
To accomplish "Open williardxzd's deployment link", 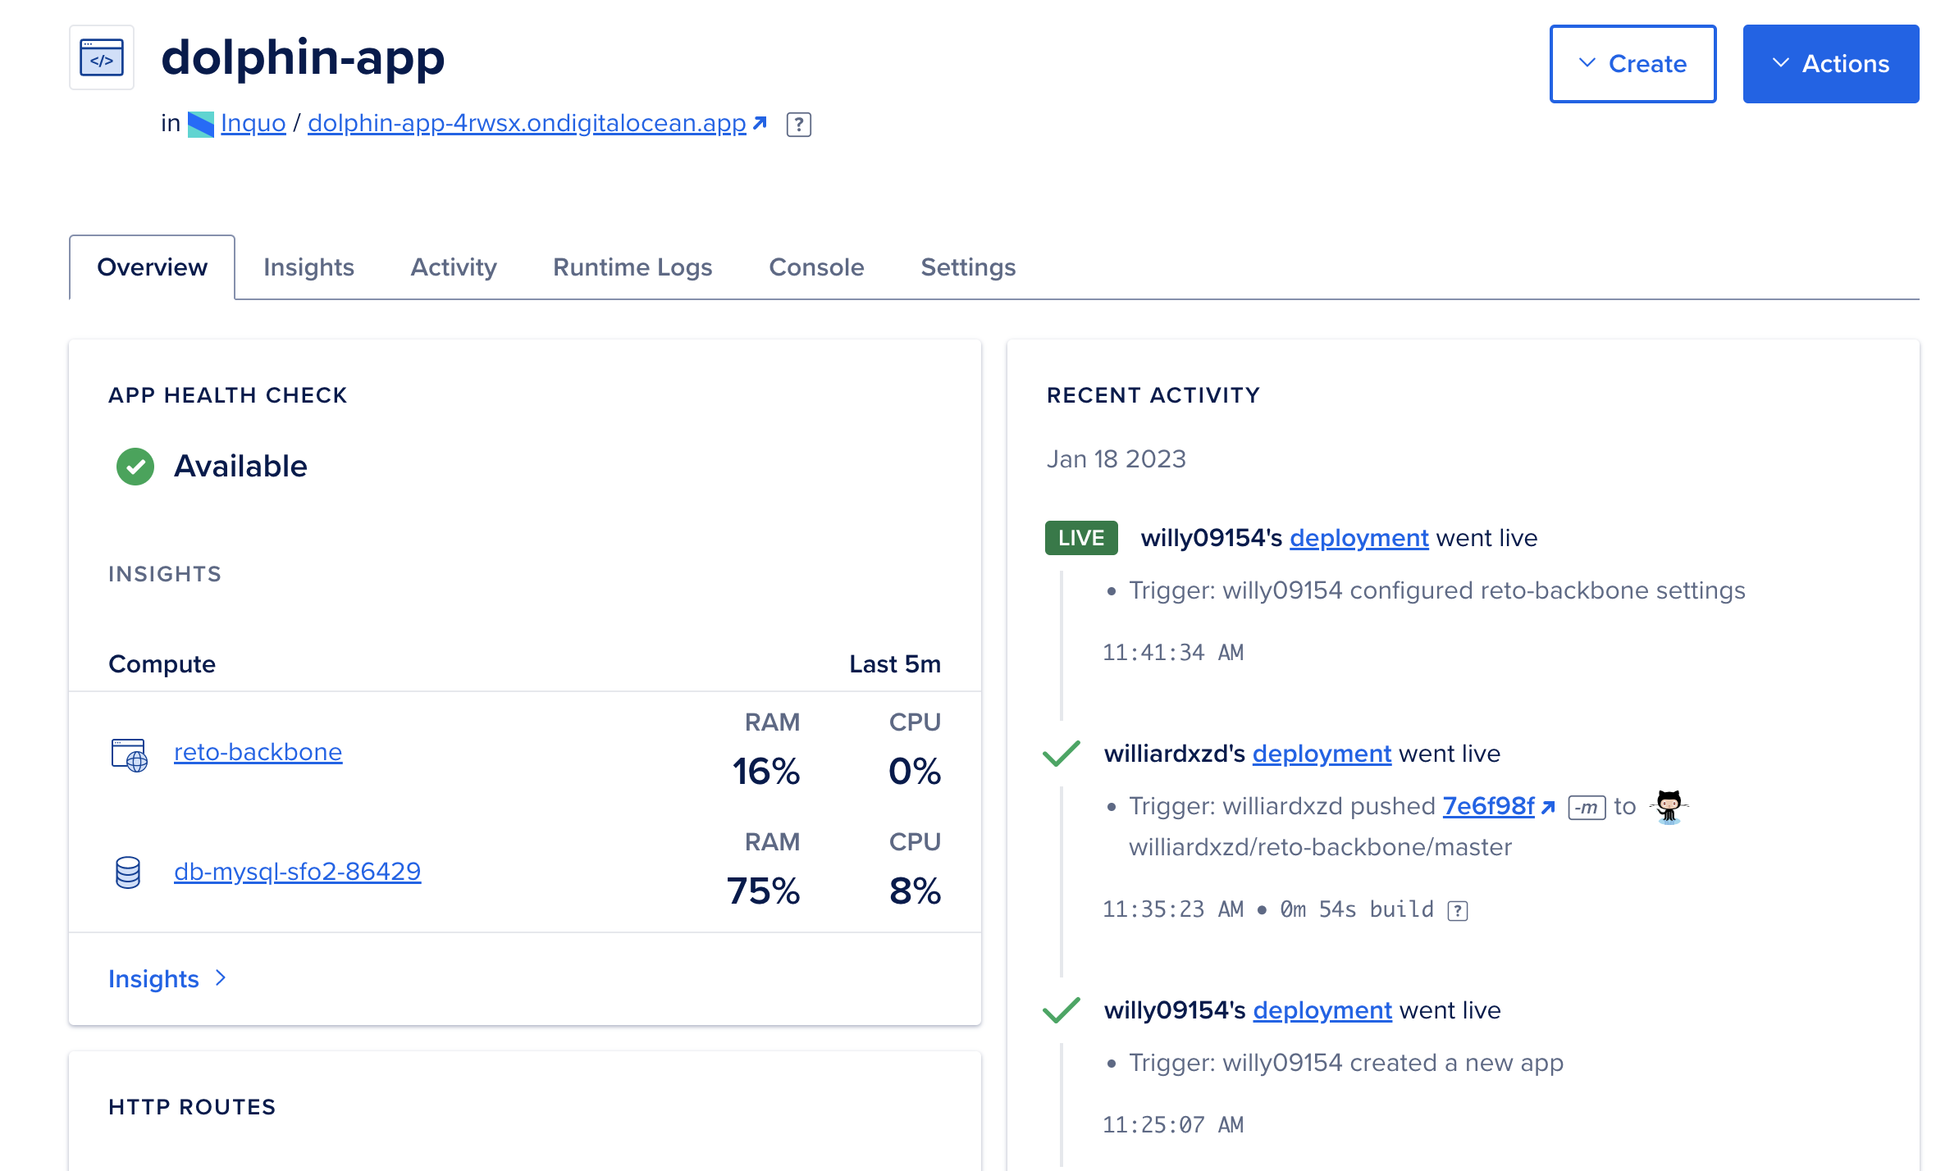I will tap(1322, 754).
